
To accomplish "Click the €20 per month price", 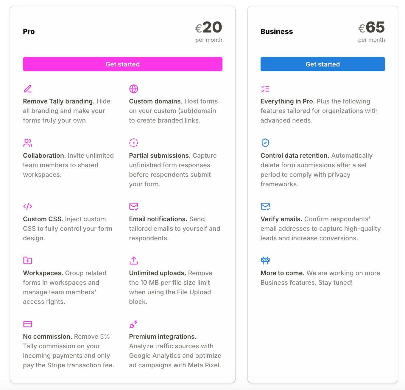I will click(x=209, y=32).
